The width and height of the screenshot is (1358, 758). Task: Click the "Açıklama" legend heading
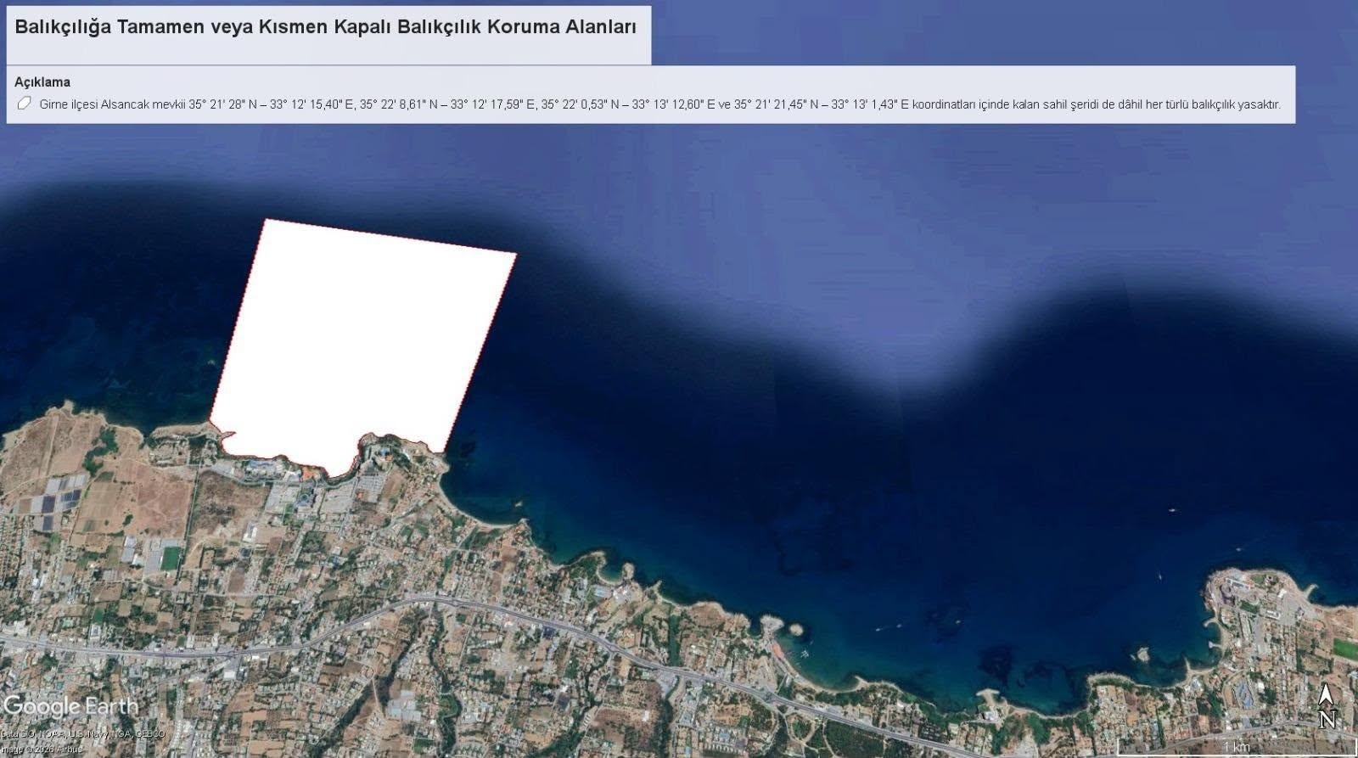(x=42, y=82)
